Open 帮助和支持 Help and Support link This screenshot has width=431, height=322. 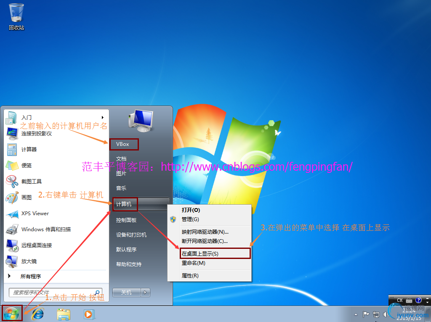[129, 264]
